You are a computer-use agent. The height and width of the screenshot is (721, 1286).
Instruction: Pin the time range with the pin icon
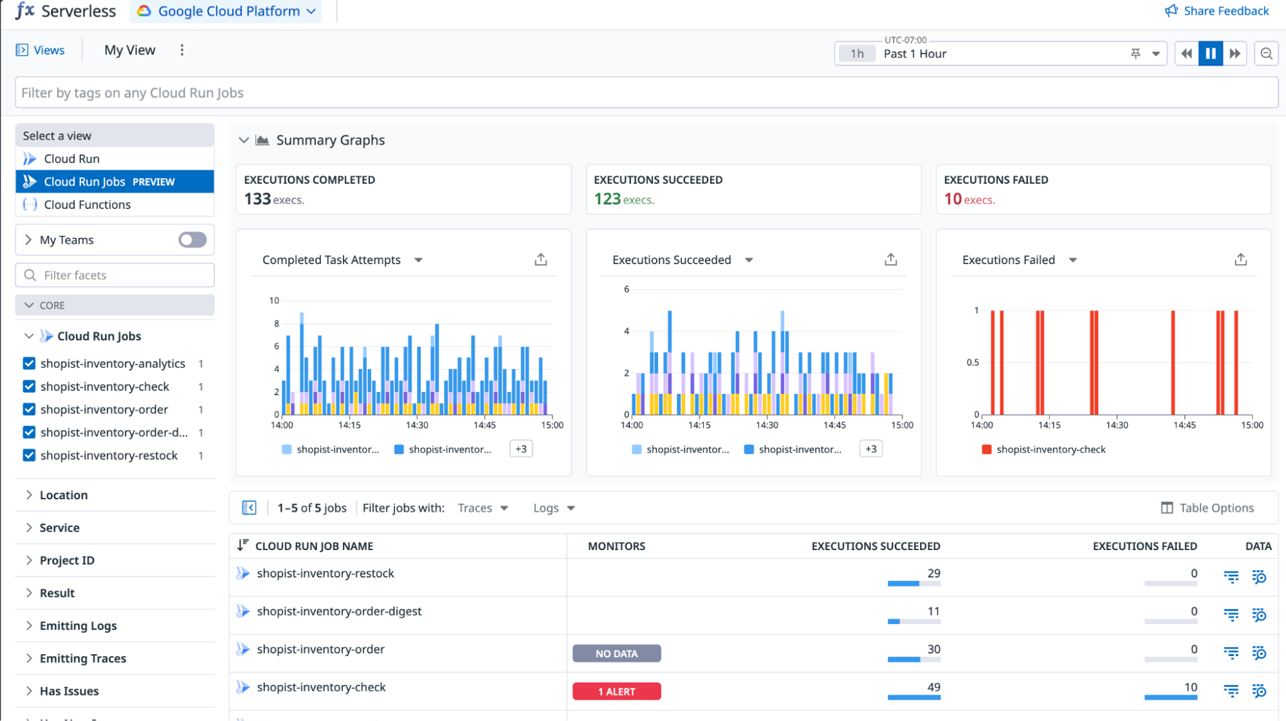click(1135, 54)
